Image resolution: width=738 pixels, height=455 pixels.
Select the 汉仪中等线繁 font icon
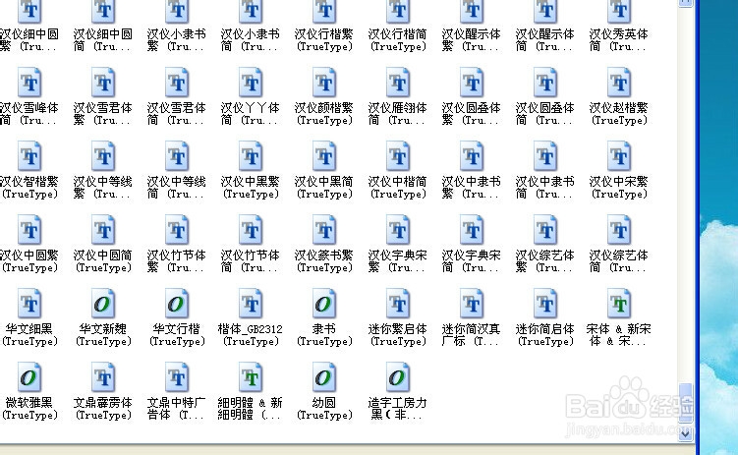tap(103, 156)
